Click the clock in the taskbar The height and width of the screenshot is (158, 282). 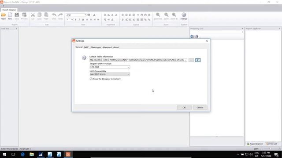coord(266,154)
